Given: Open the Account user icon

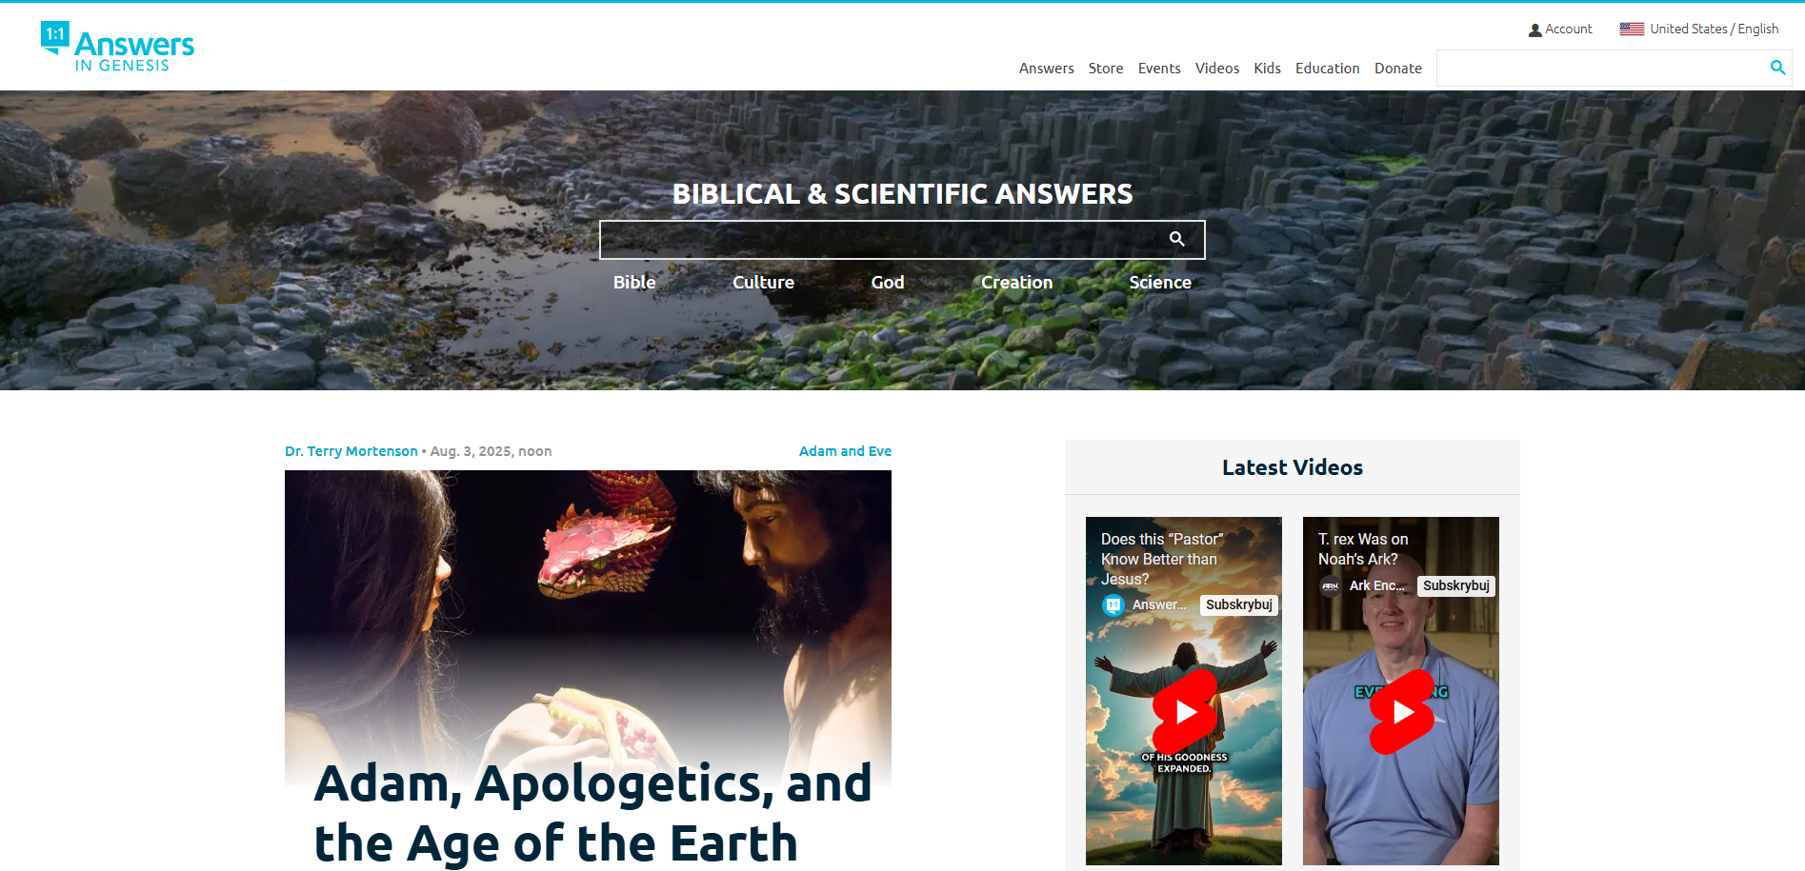Looking at the screenshot, I should [1534, 30].
